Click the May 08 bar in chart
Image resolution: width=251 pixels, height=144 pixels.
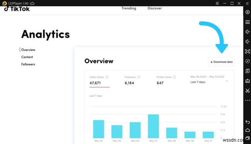coord(171,133)
